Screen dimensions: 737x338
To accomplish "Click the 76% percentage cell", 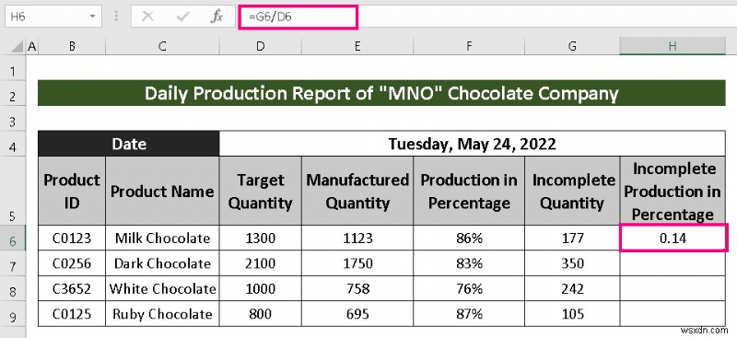I will coord(469,288).
